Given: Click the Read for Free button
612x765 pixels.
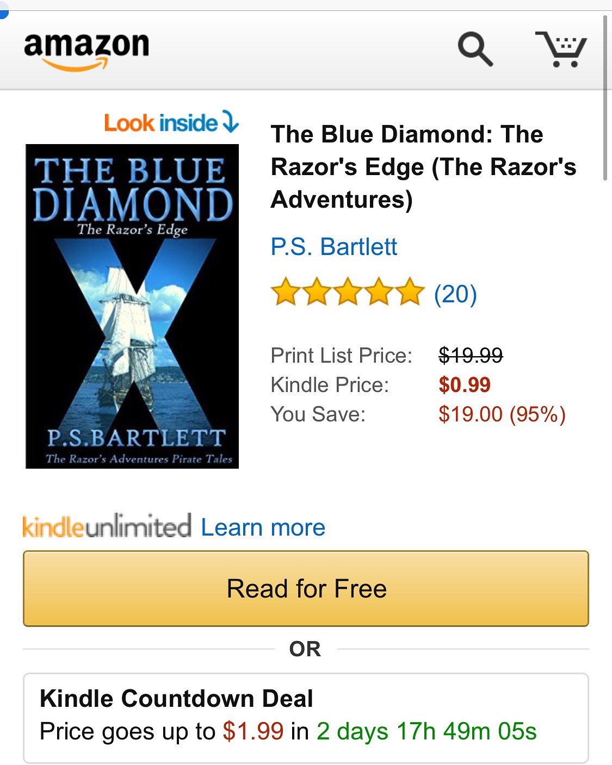Looking at the screenshot, I should pyautogui.click(x=306, y=588).
